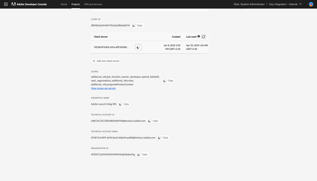Expand the Day Integration - Internal organization dropdown

(285, 4)
